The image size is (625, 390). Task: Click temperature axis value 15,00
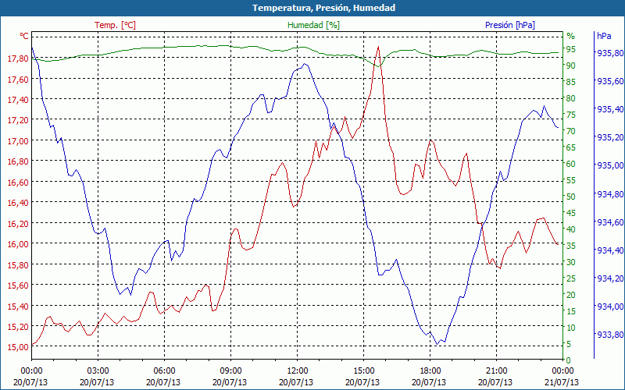coord(18,347)
